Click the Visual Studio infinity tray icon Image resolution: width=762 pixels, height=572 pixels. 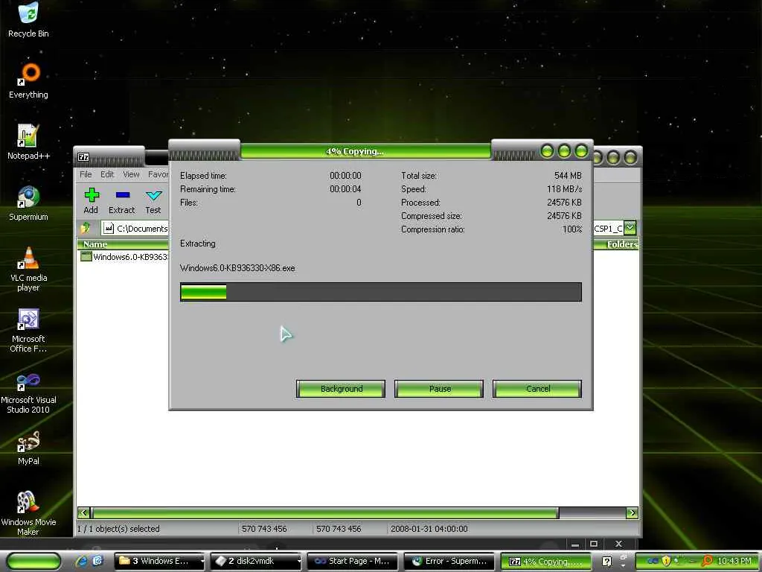653,561
